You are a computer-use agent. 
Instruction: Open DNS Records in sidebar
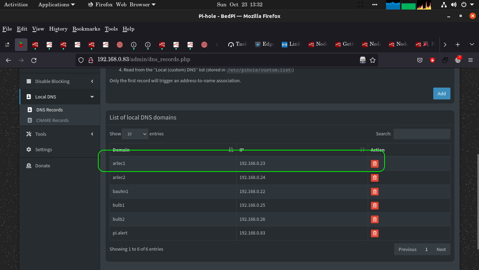coord(60,110)
